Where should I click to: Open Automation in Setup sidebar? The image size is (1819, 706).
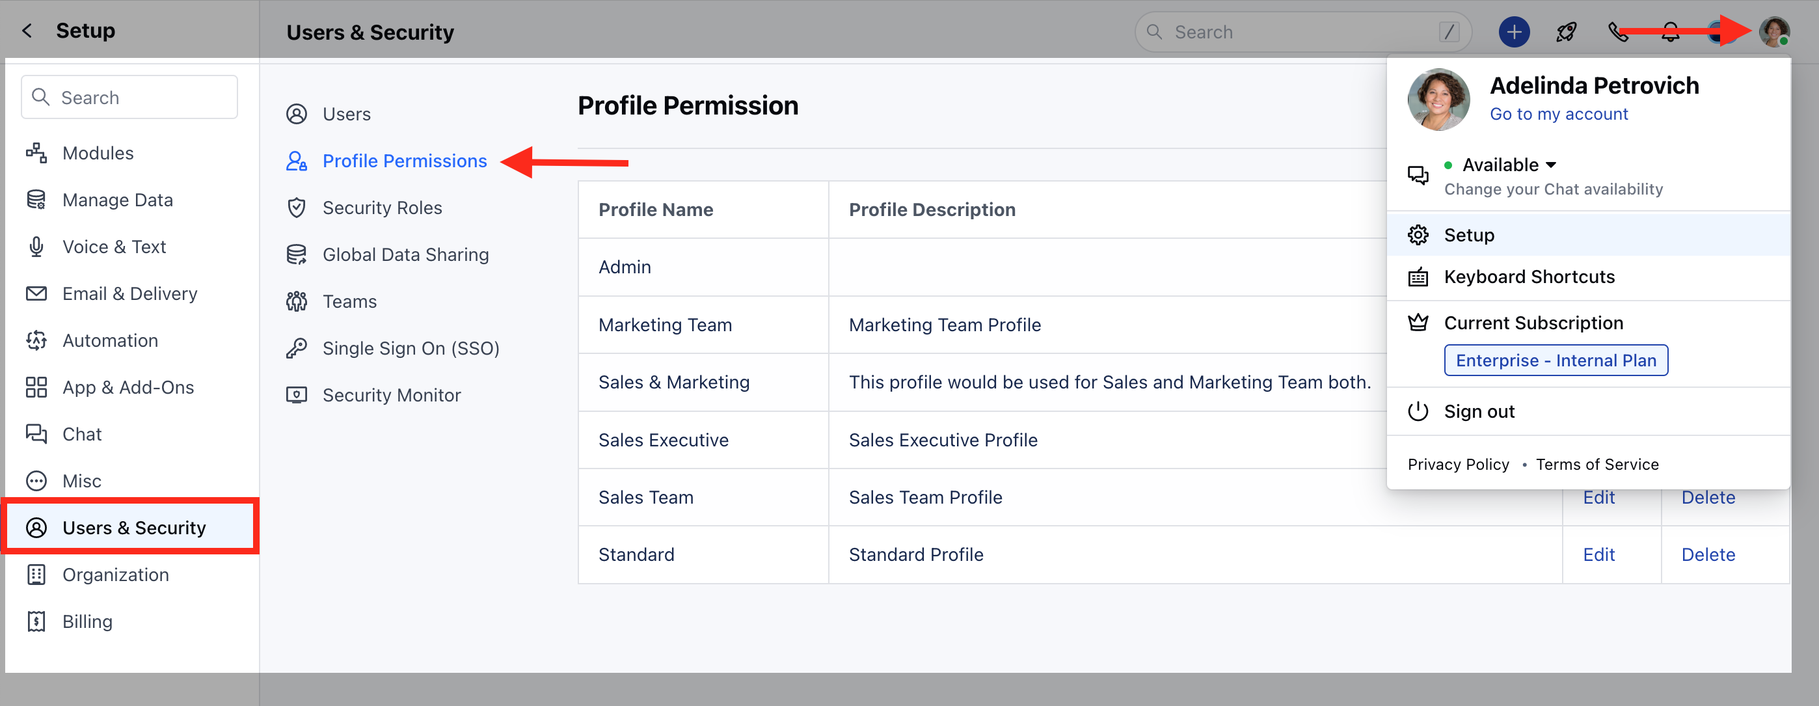point(110,340)
